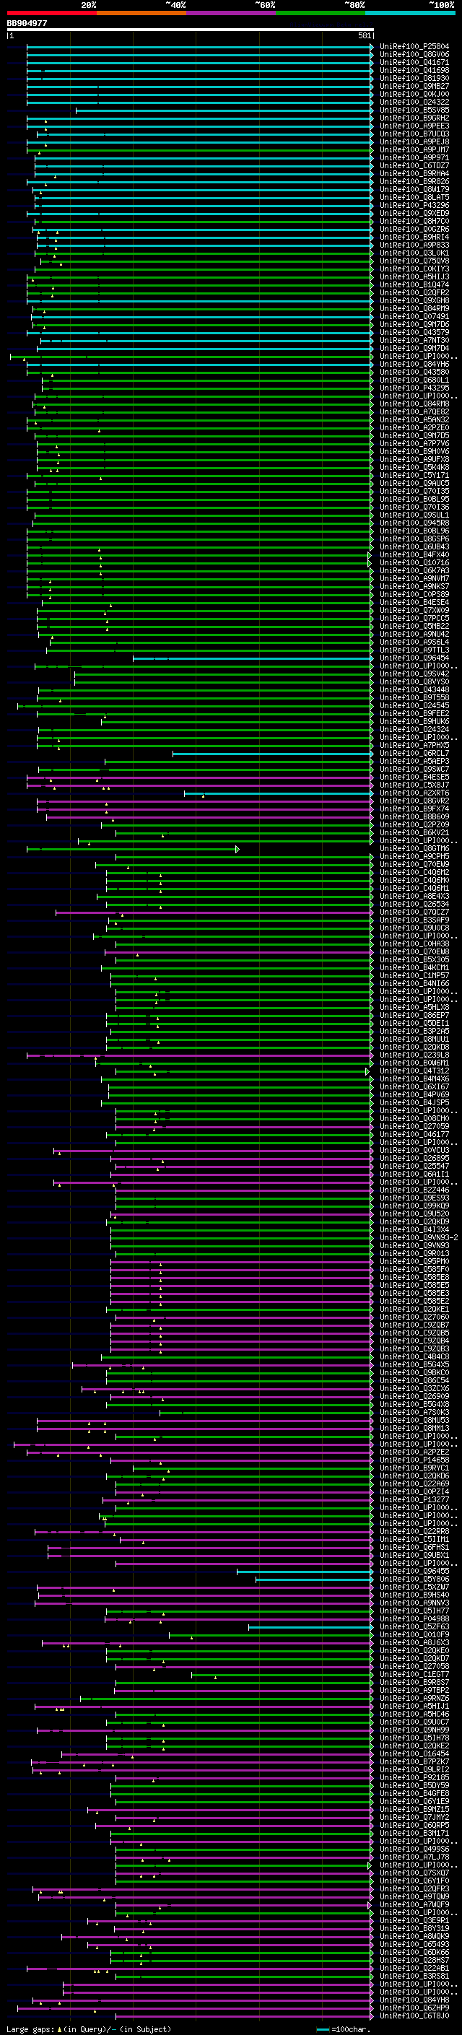
Task: Click the orange ~40% identity legend segment
Action: 141,13
